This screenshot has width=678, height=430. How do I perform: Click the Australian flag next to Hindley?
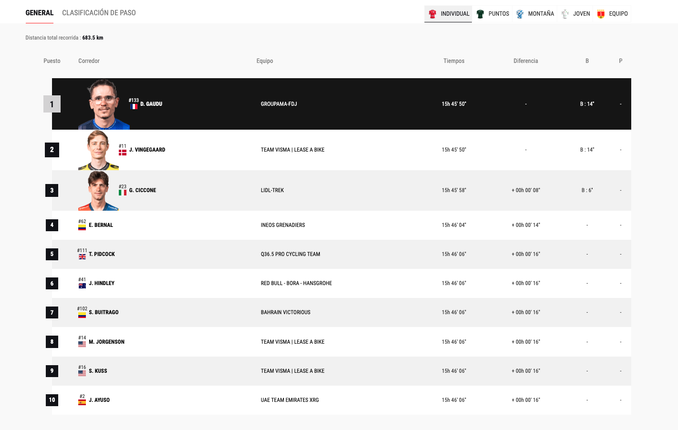(82, 286)
